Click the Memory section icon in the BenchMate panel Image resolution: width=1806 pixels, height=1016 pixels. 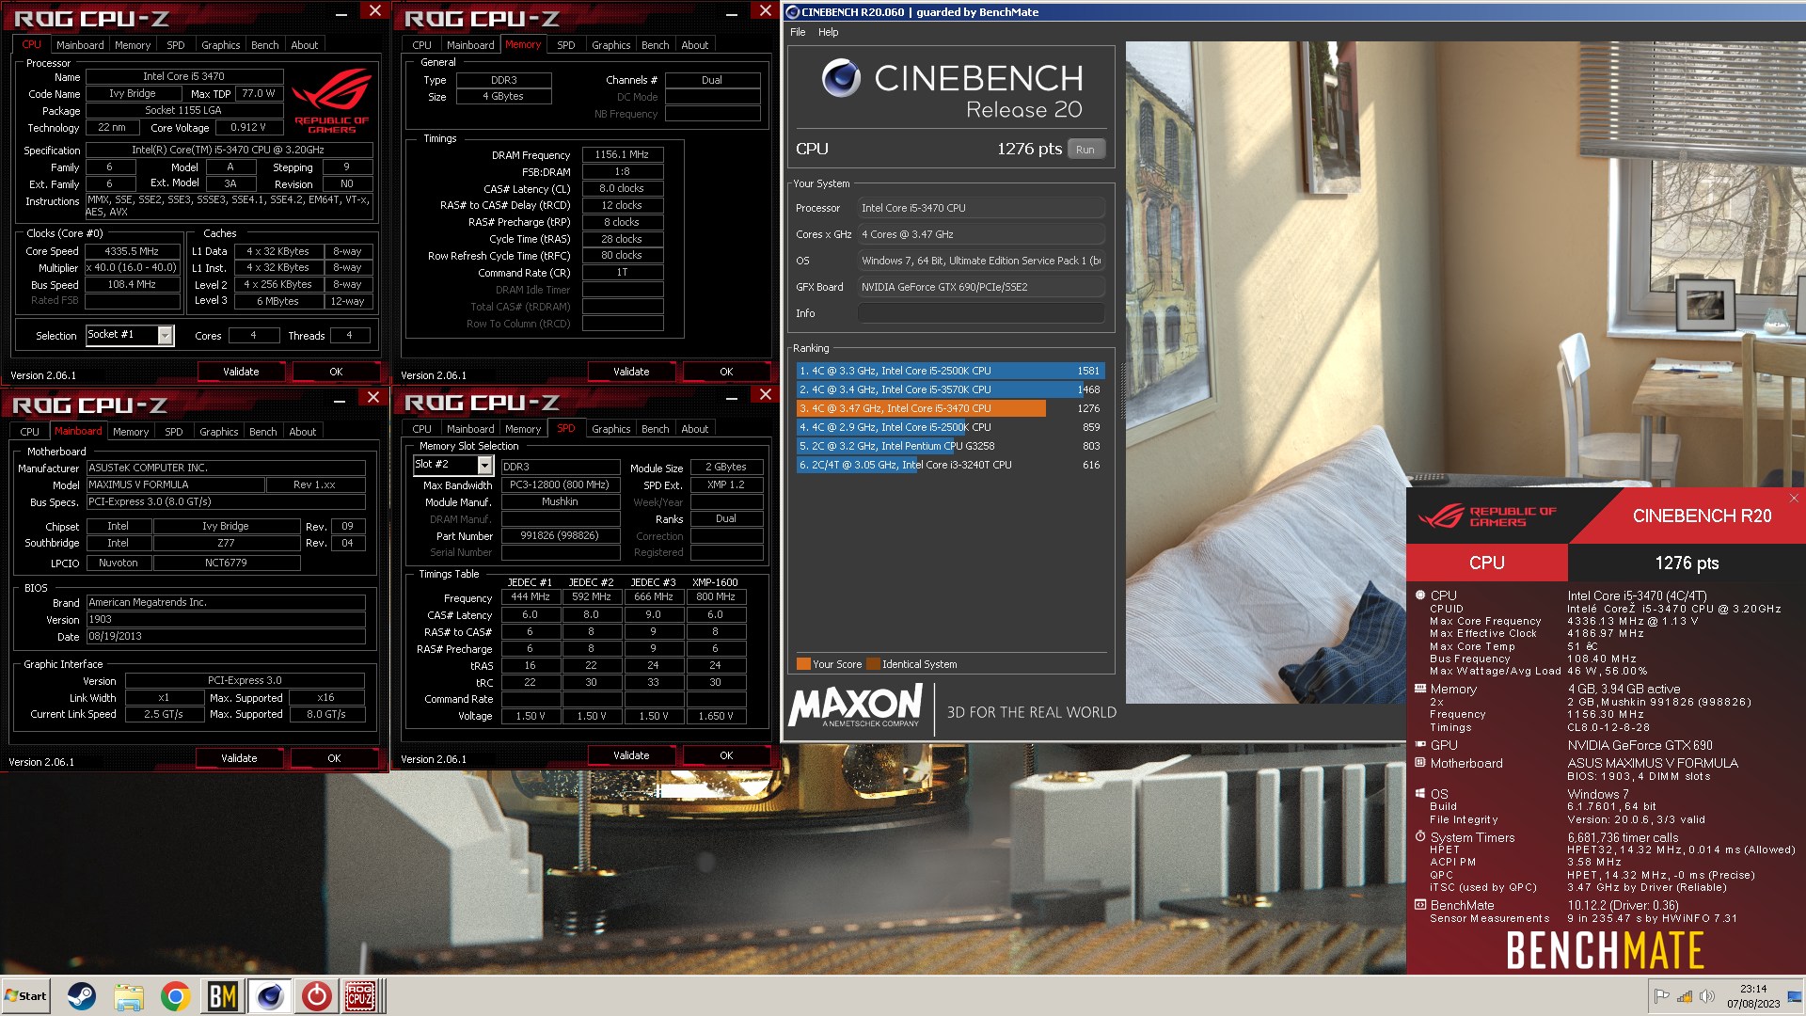[x=1420, y=689]
